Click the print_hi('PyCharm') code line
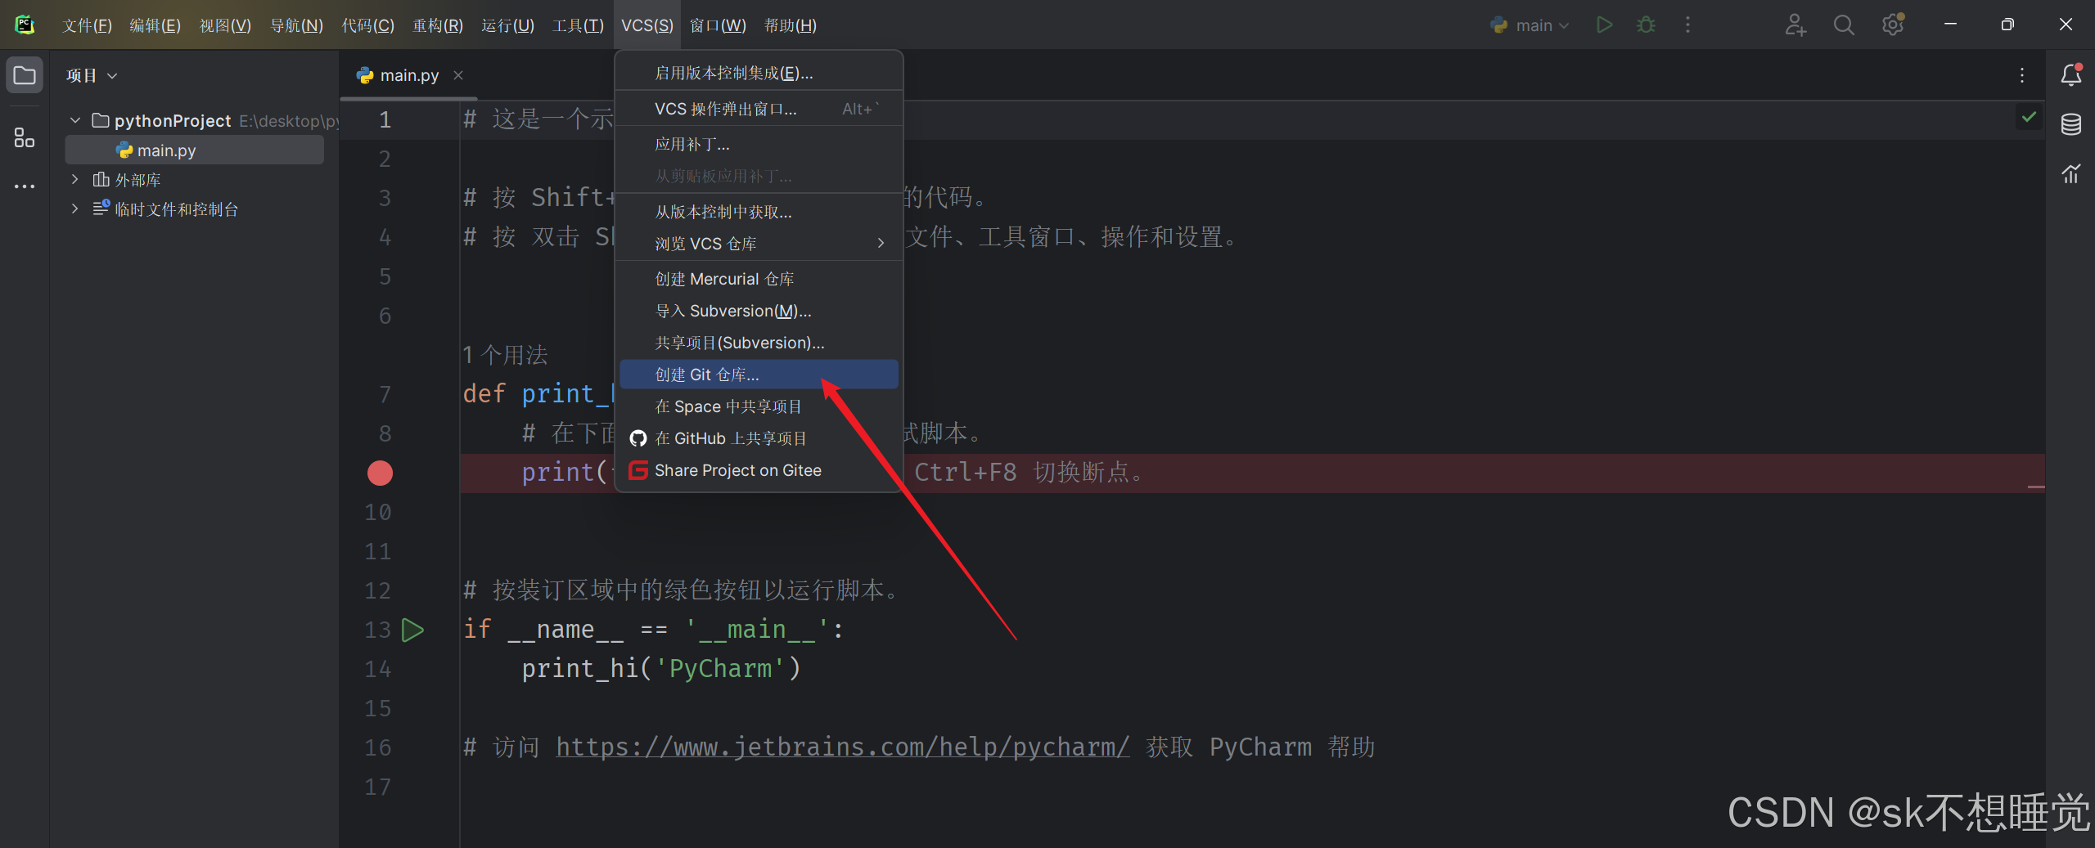 pos(661,669)
